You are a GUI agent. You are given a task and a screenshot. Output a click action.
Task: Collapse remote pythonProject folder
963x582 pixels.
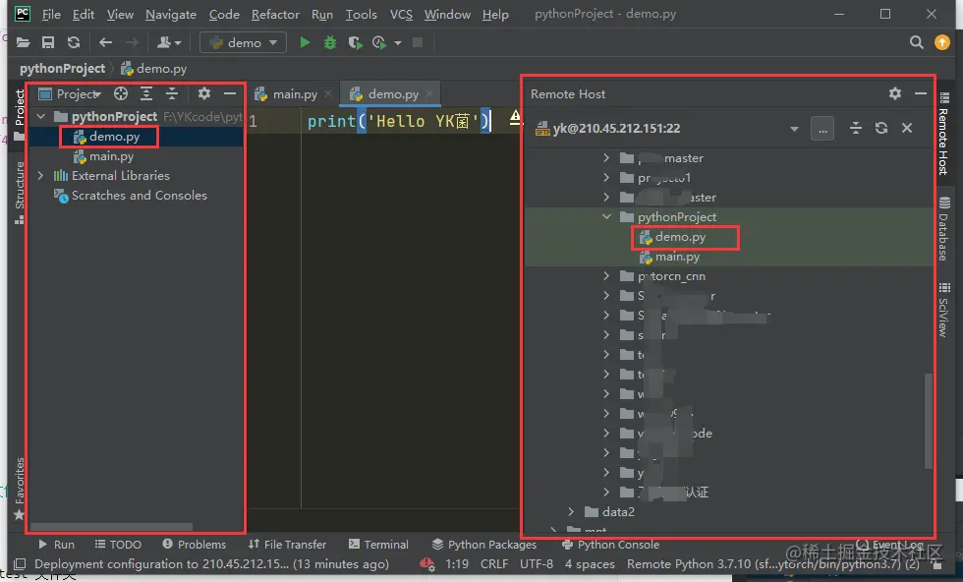click(x=607, y=217)
